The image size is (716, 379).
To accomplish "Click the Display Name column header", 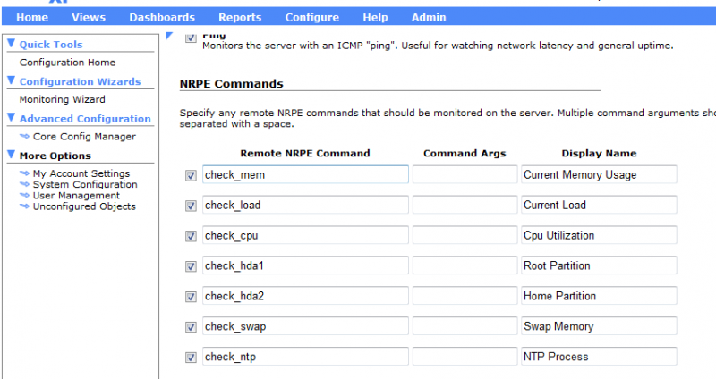I will 599,153.
